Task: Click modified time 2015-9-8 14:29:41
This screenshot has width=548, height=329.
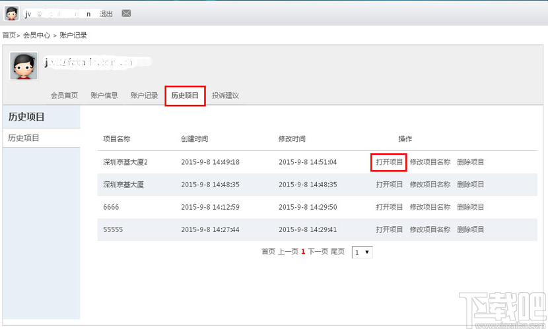Action: click(308, 229)
